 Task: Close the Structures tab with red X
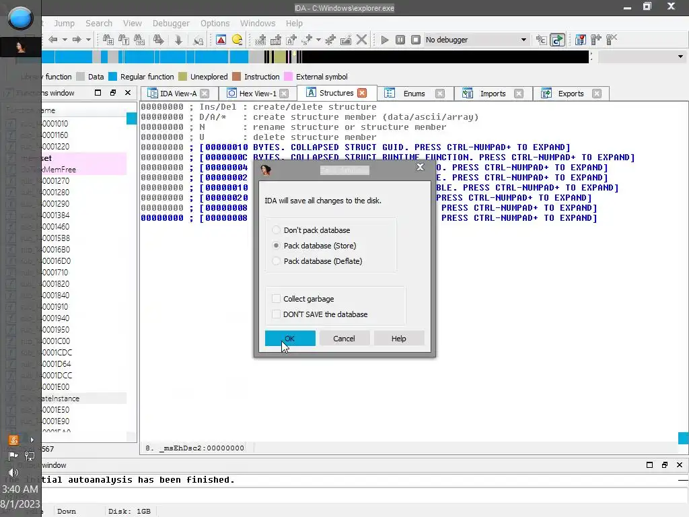362,93
